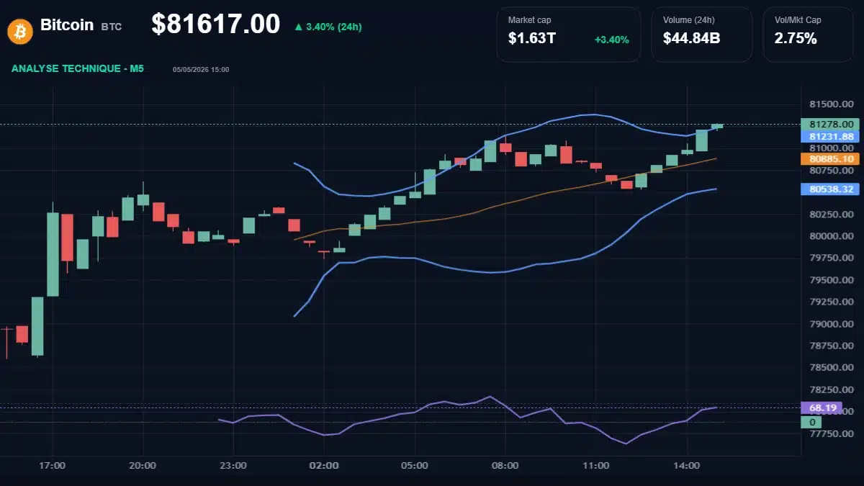
Task: Click the 05:00 time axis label
Action: pos(415,466)
